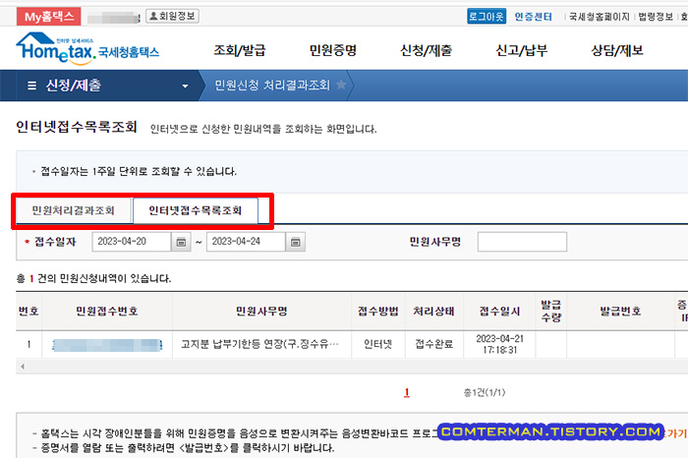
Task: Click the 접수완료 status cell
Action: 434,344
